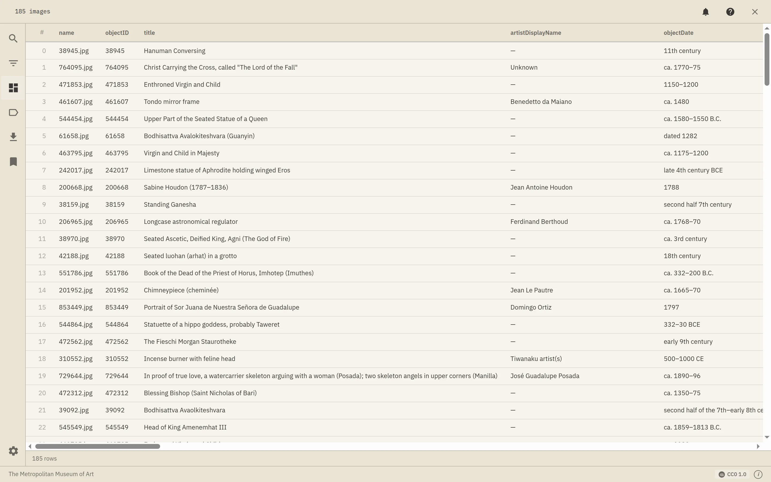
Task: Select Longcase astronomical regulator title
Action: coord(191,221)
